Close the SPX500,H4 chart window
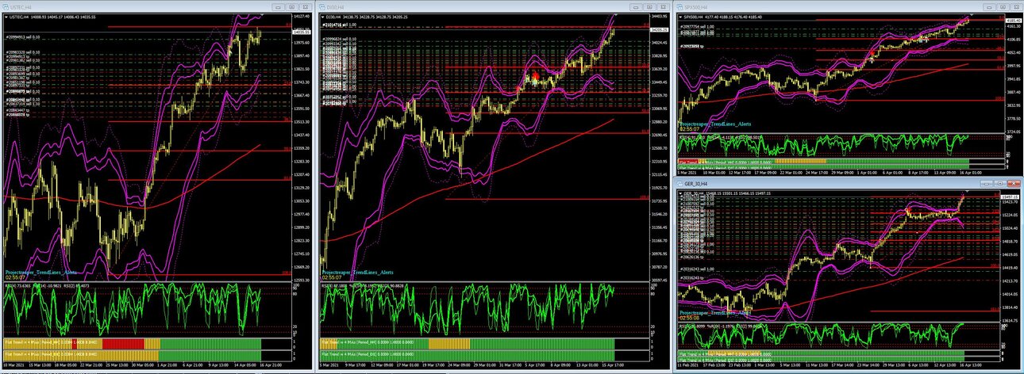The height and width of the screenshot is (374, 1024). (1016, 7)
